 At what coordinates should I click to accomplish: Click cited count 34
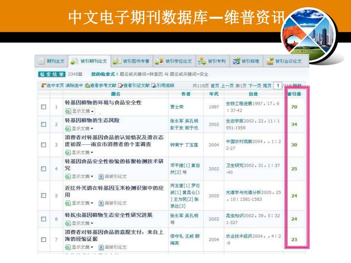[294, 124]
